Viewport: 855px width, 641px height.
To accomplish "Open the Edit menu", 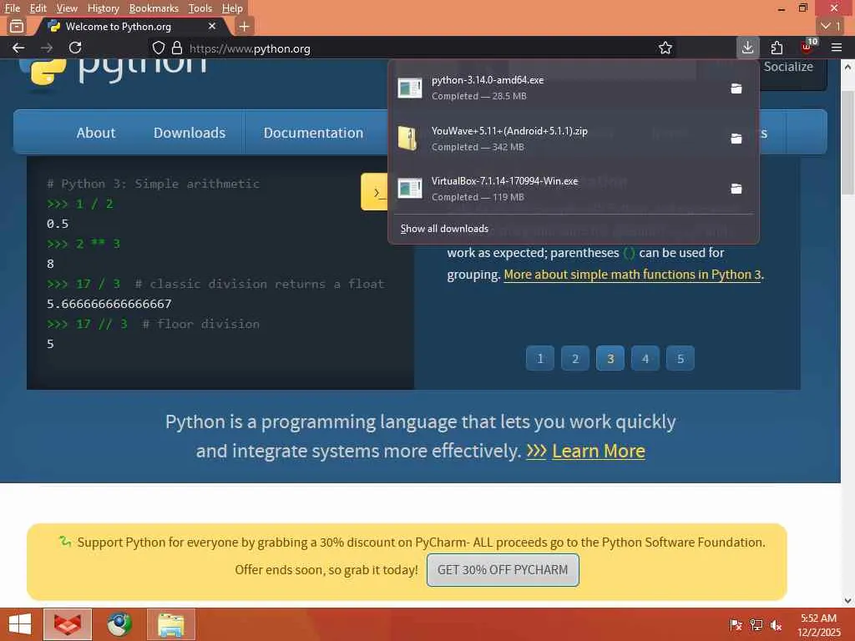I will click(38, 8).
